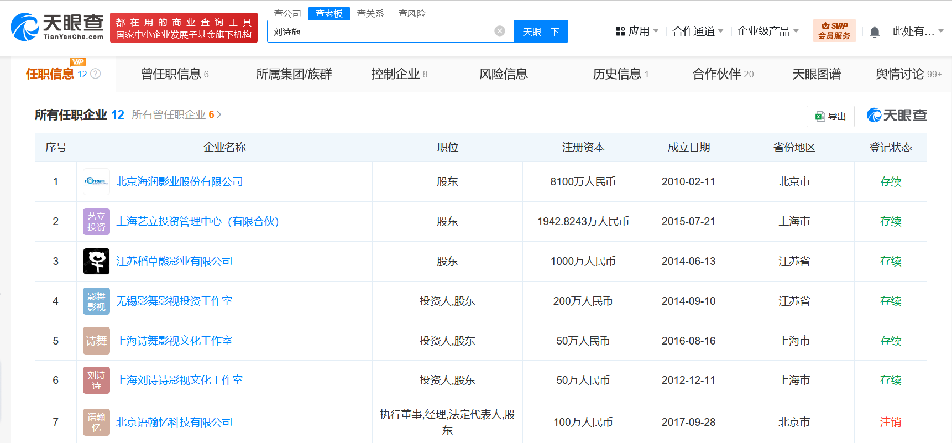This screenshot has height=443, width=952.
Task: Click the 影舞影视 logo tile
Action: [96, 301]
